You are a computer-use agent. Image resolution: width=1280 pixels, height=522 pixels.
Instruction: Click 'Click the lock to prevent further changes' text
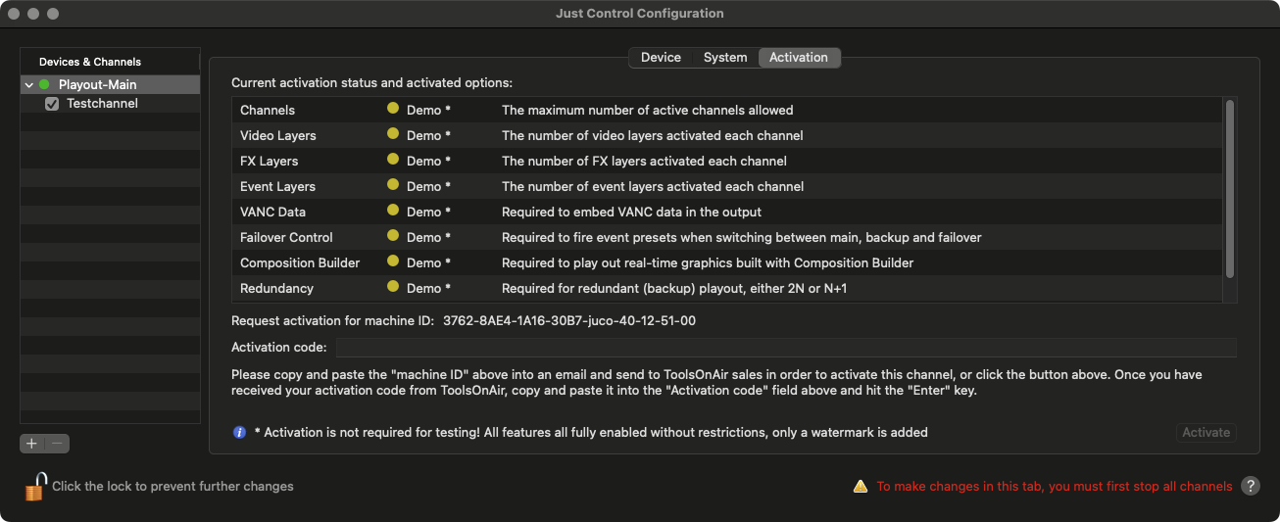[172, 486]
